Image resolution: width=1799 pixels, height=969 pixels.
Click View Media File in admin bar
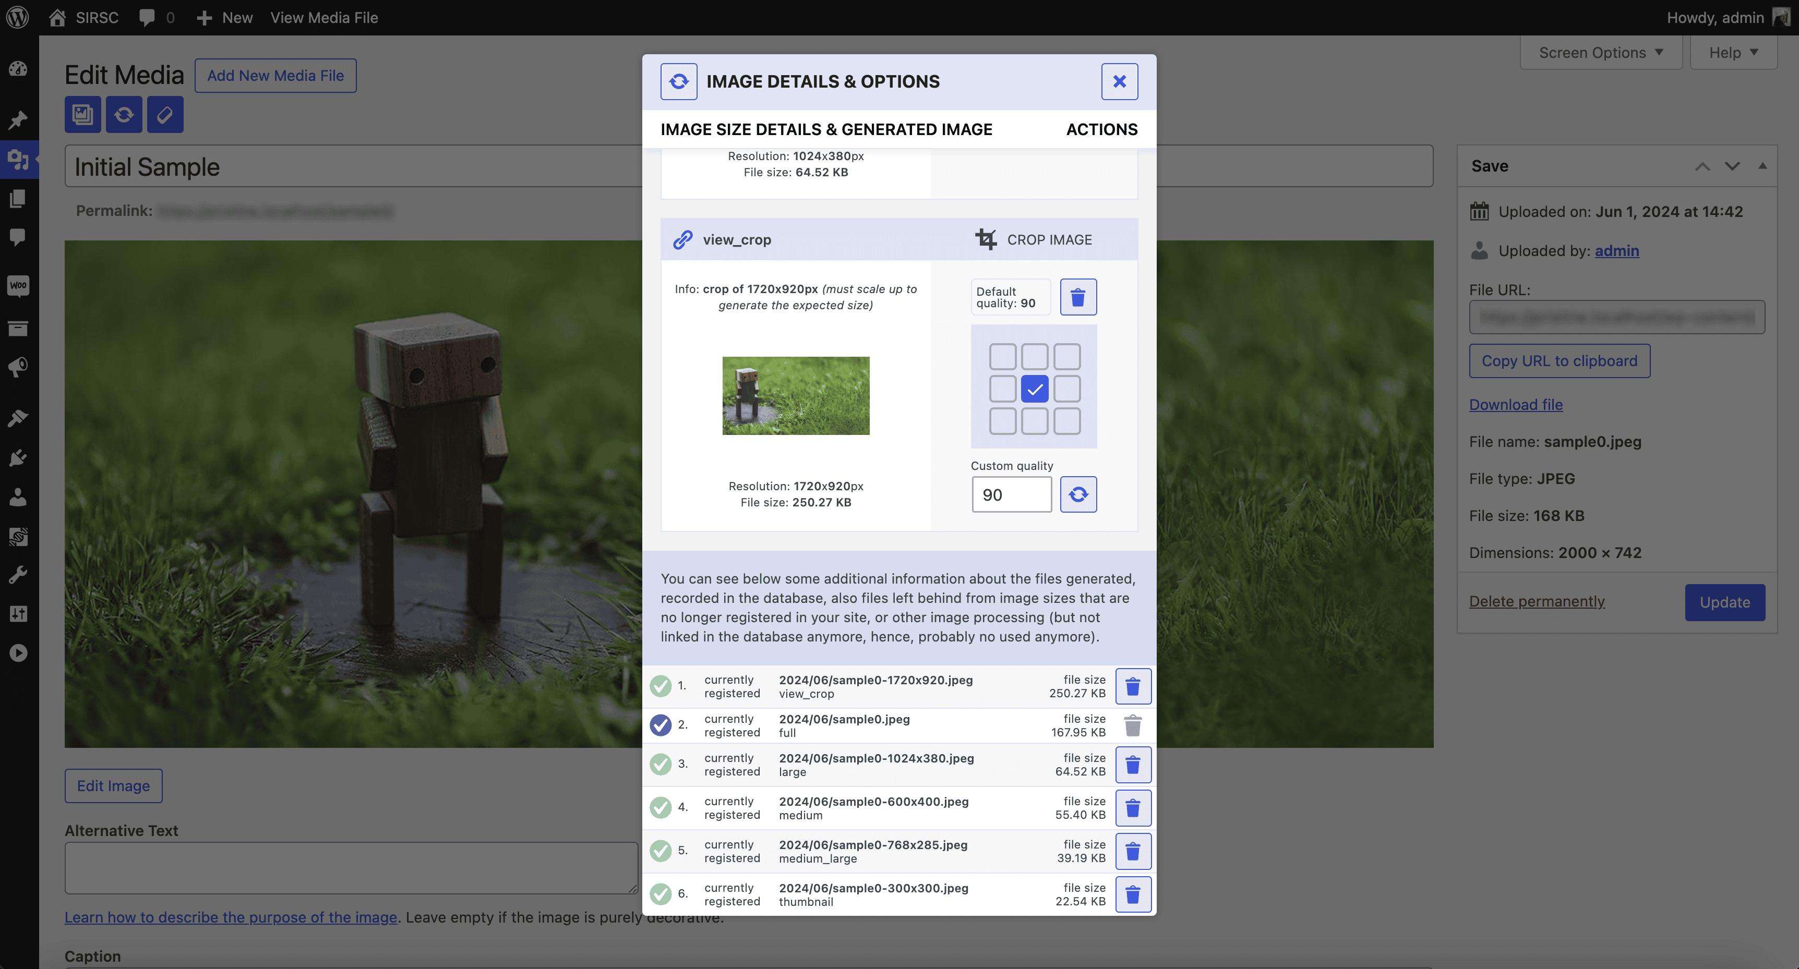tap(324, 17)
